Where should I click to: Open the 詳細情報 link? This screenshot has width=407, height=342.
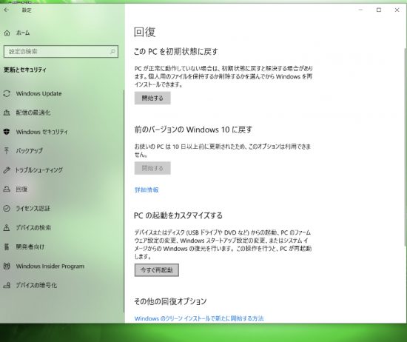click(147, 190)
